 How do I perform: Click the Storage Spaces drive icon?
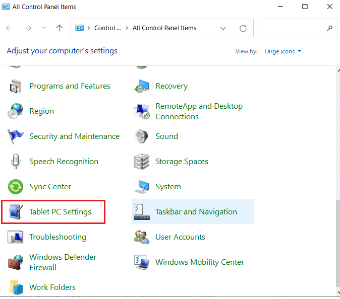coord(142,162)
